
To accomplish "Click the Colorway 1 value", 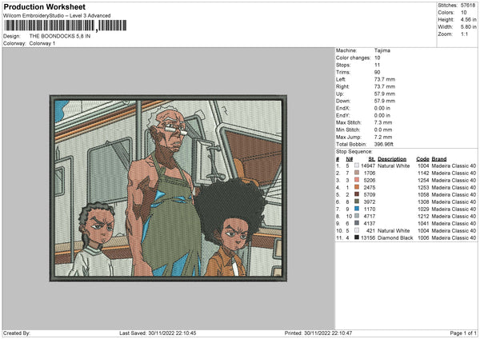I will pyautogui.click(x=42, y=43).
